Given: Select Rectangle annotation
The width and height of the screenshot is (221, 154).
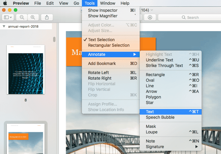Looking at the screenshot, I should 171,75.
